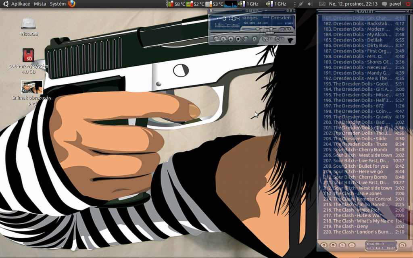Select track 208 Sour Bitch - Bullet for you
This screenshot has width=413, height=258.
(x=363, y=166)
